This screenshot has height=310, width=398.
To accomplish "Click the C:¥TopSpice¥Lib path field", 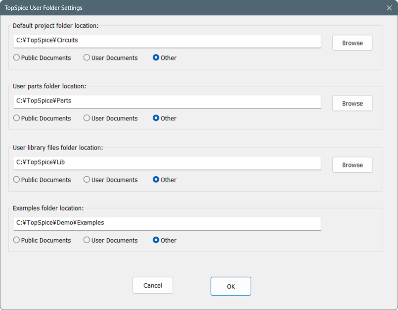I will [167, 163].
